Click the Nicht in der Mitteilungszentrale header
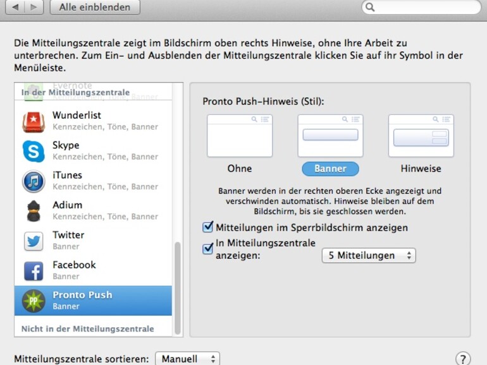487x365 pixels. (x=87, y=329)
